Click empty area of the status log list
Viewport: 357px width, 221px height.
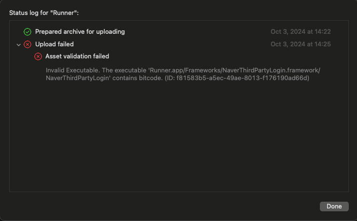coord(178,137)
